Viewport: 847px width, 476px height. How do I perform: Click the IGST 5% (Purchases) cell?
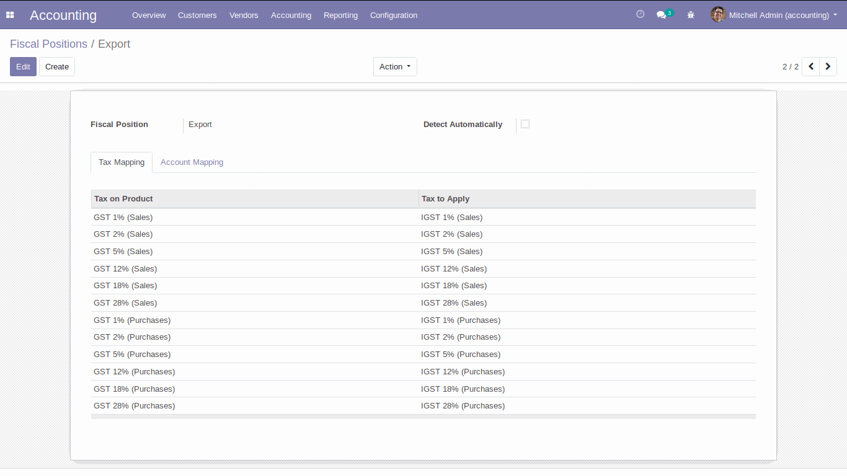587,355
